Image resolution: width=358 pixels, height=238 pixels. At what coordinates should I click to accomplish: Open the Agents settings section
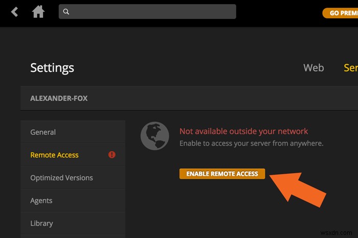(x=41, y=201)
